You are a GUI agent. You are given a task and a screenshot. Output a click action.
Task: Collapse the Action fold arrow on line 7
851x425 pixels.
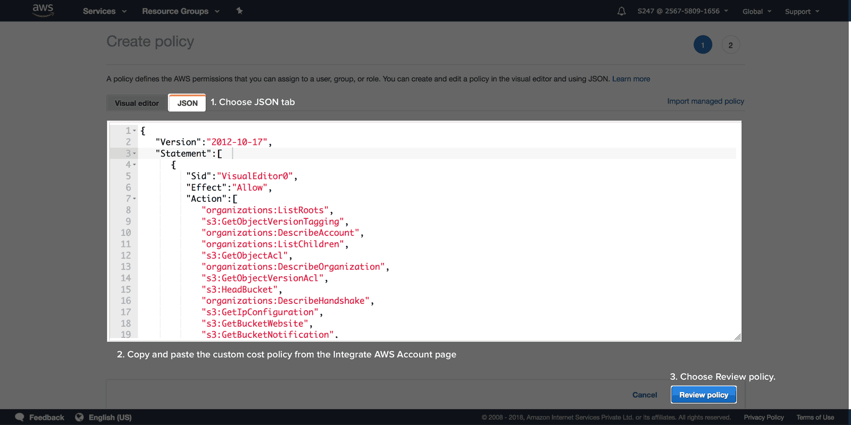135,199
